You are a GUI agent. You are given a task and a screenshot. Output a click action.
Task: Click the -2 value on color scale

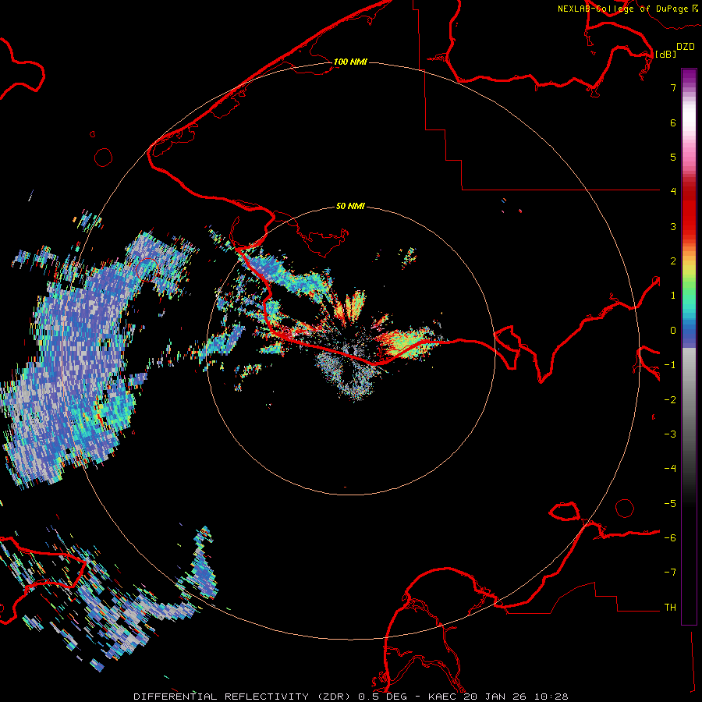670,400
